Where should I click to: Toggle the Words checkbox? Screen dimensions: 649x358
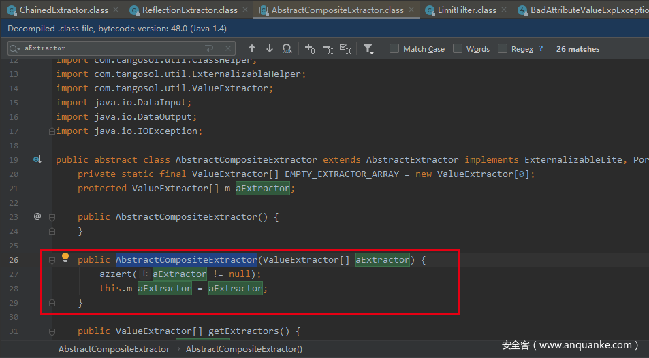click(458, 48)
